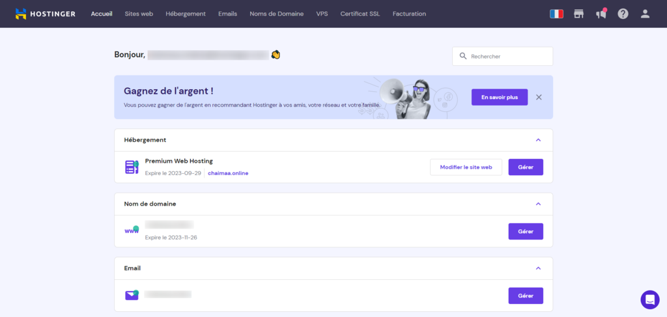Viewport: 667px width, 317px height.
Task: Open Hébergement in the top navigation
Action: point(186,14)
